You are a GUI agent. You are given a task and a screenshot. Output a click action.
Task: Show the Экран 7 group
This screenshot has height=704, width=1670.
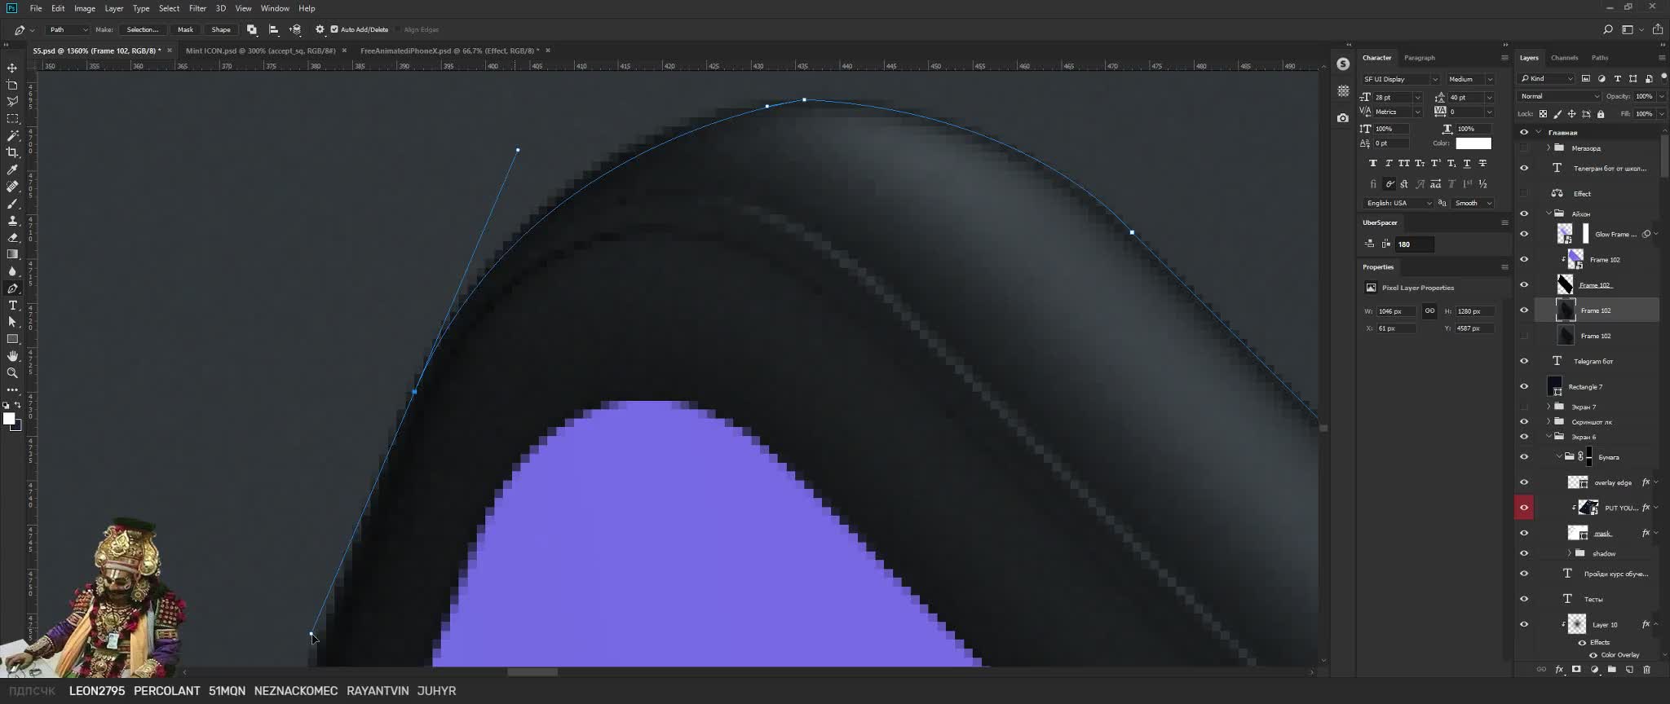[x=1523, y=407]
